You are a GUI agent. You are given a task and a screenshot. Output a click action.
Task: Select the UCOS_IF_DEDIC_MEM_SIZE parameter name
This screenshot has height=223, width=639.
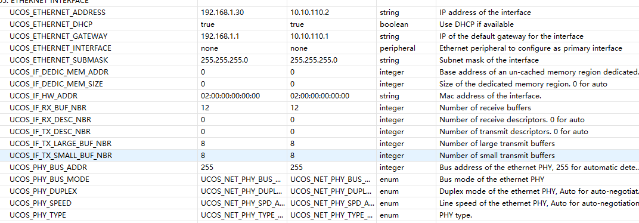click(56, 84)
